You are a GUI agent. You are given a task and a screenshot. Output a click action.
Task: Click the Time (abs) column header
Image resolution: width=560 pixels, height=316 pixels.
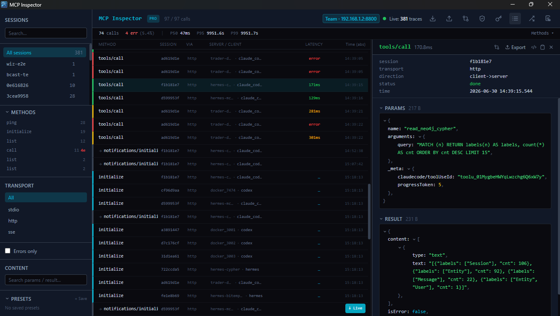click(x=355, y=44)
